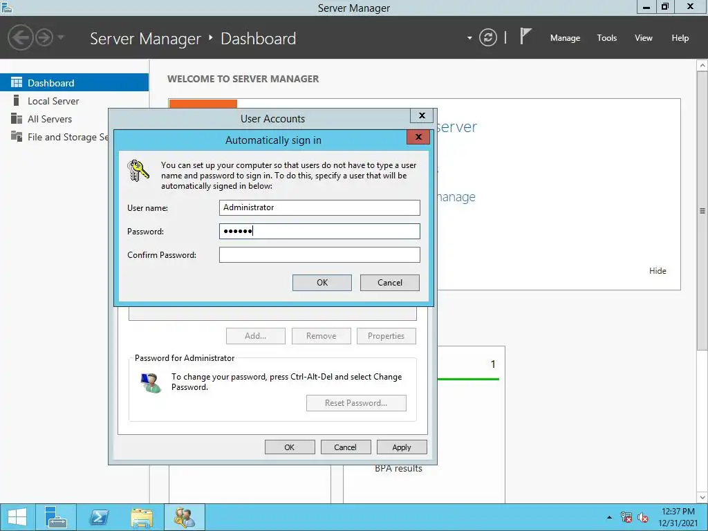Click Cancel at the bottom of User Accounts
708x531 pixels.
coord(346,447)
